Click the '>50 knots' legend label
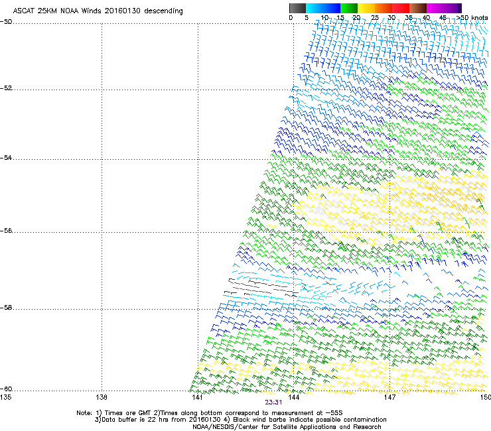The image size is (491, 431). pos(472,18)
